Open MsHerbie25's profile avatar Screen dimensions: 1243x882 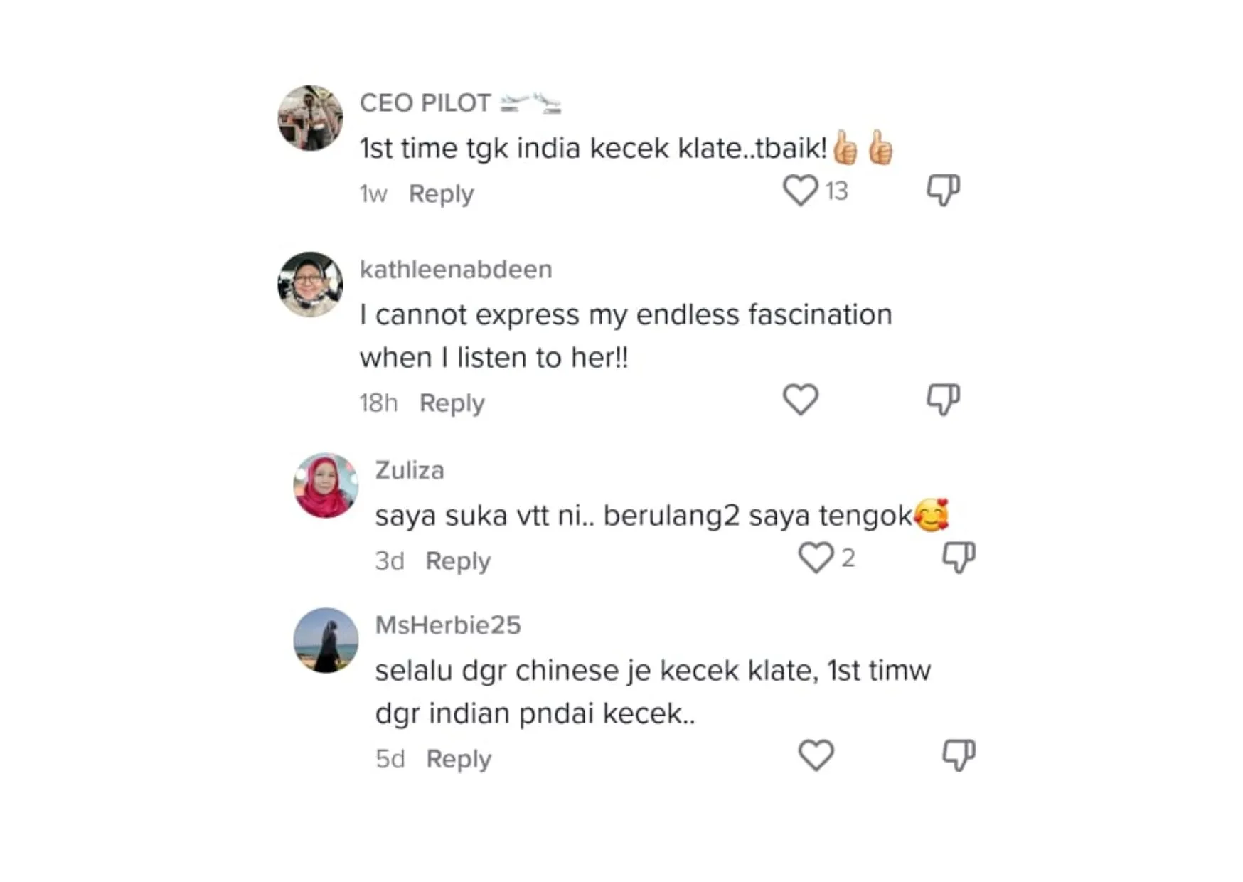coord(326,640)
